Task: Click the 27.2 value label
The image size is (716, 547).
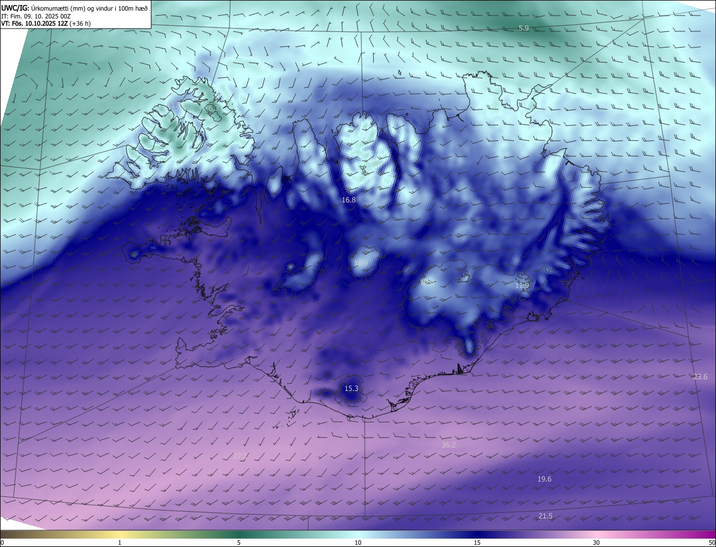Action: pos(240,456)
